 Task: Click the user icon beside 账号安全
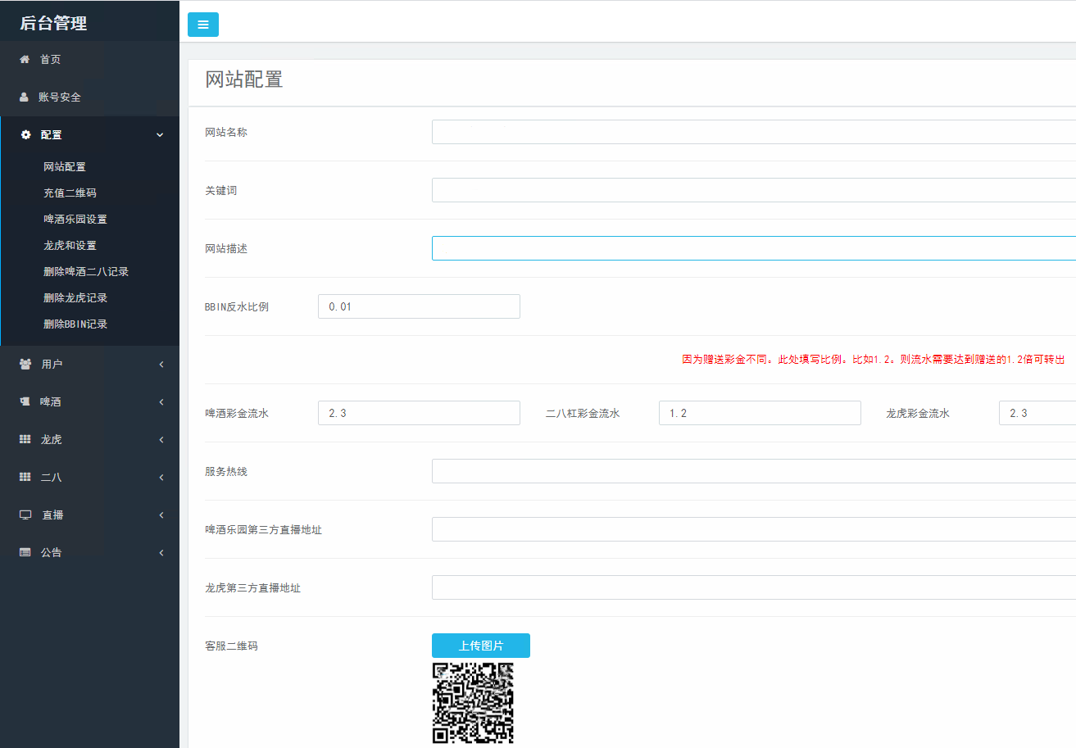[25, 97]
